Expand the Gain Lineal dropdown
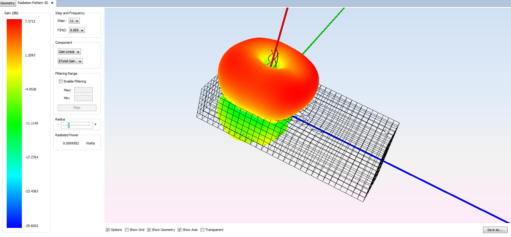 click(69, 52)
